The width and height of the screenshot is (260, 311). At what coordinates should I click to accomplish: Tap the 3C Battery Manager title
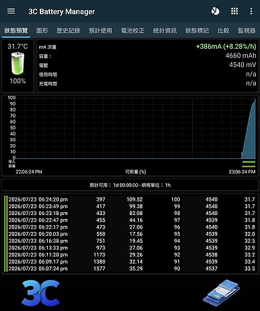click(61, 11)
